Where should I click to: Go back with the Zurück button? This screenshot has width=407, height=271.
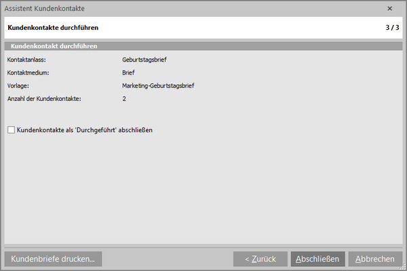[260, 259]
